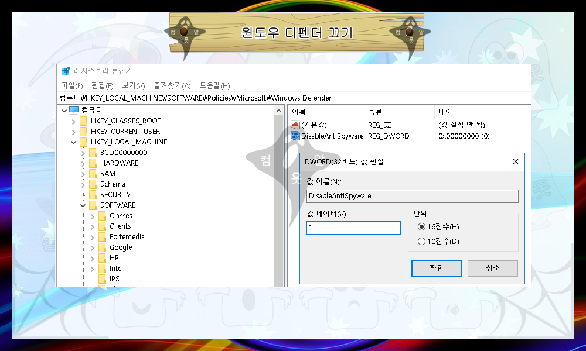This screenshot has width=586, height=351.
Task: Open the 파일(F) menu
Action: click(x=71, y=86)
